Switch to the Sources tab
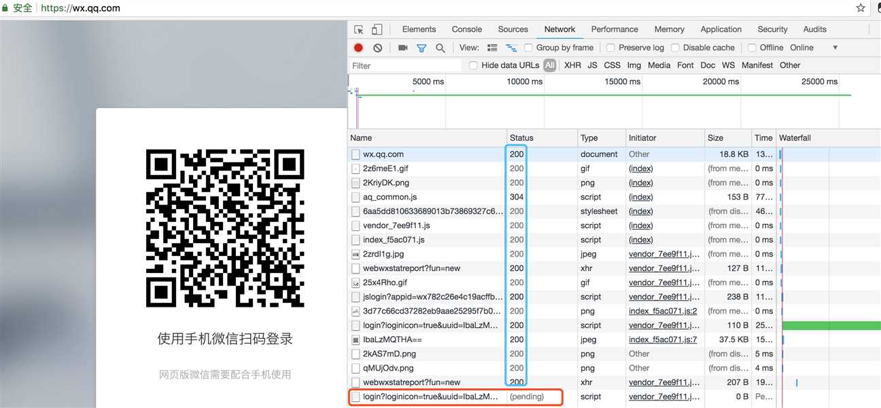The width and height of the screenshot is (881, 408). tap(513, 29)
